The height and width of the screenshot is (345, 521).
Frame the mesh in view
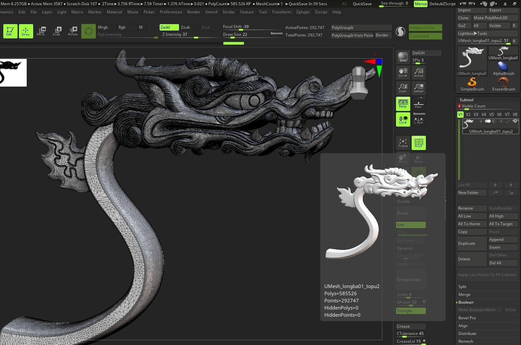click(x=403, y=143)
